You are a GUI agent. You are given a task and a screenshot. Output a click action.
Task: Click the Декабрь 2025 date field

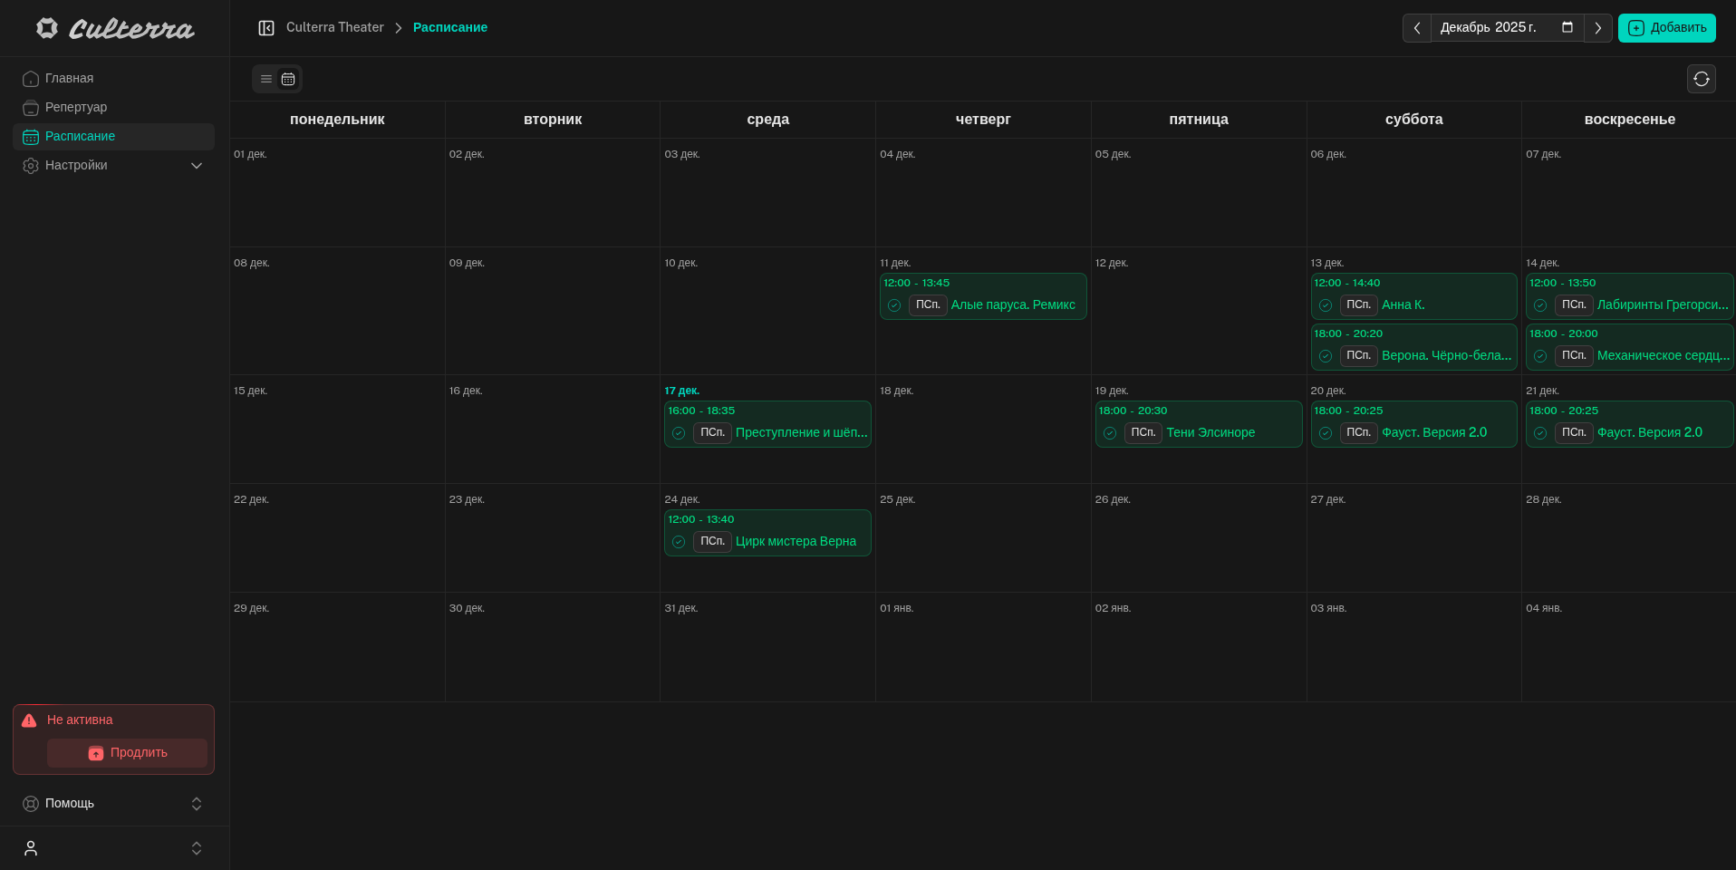pyautogui.click(x=1490, y=28)
